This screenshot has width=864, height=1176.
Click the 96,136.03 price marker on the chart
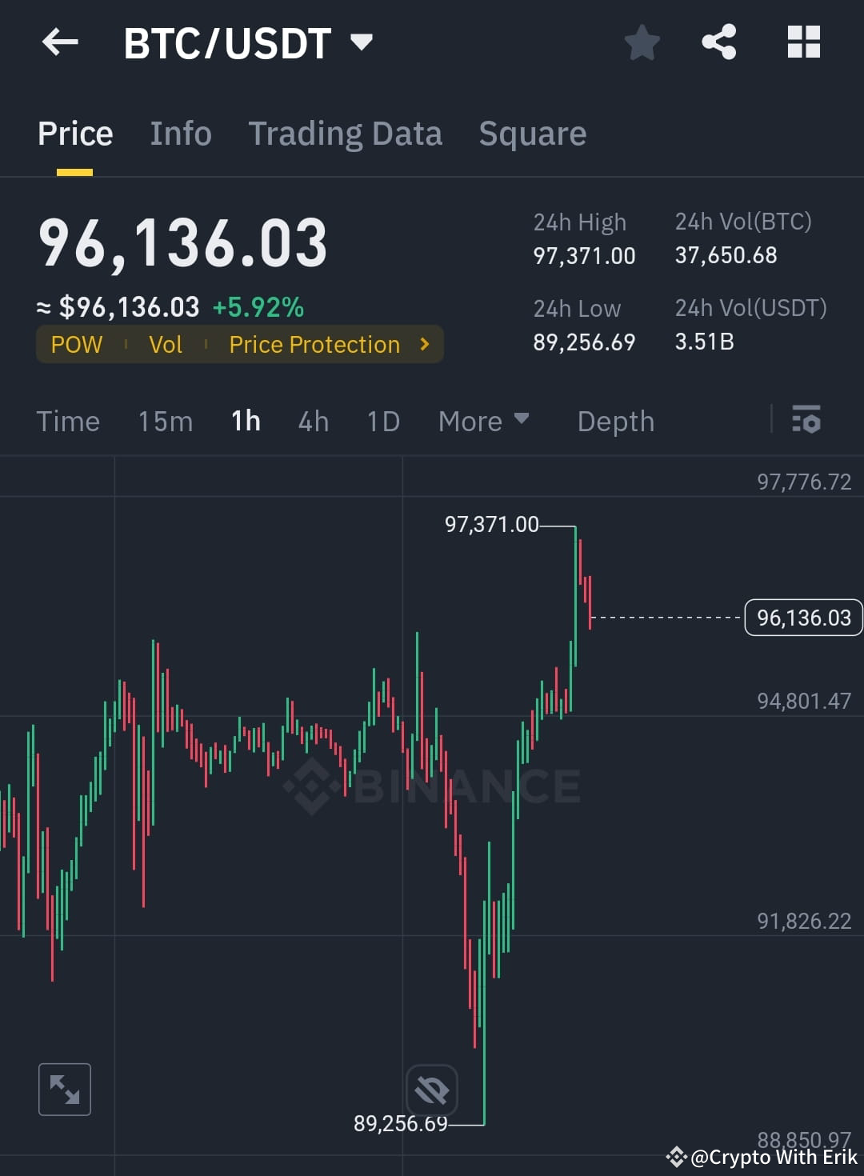click(803, 617)
